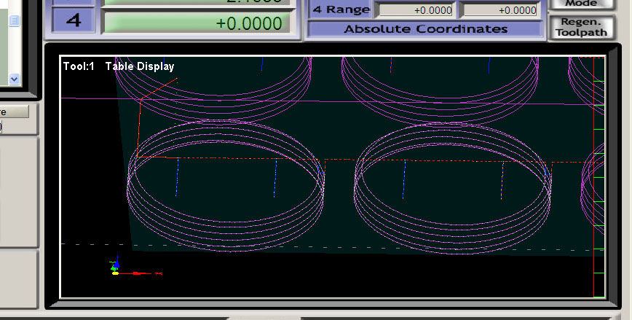Click the Table Display text in the viewport
The width and height of the screenshot is (632, 320).
pyautogui.click(x=140, y=66)
